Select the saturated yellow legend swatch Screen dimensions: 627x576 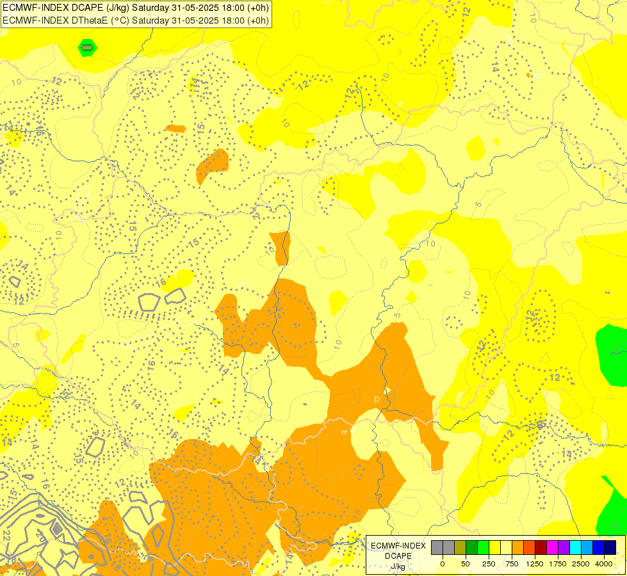tap(494, 548)
